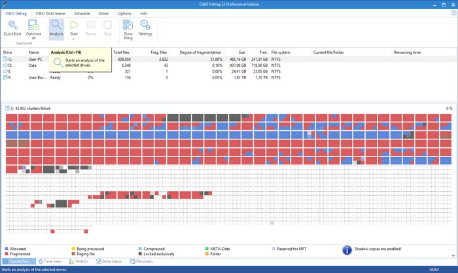Click the Remaining time column header
Screen dimensions: 458x273
tap(407, 52)
